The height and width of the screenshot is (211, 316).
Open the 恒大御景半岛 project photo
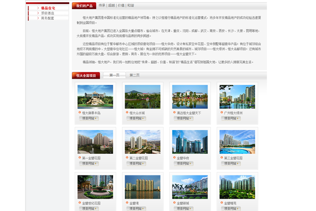pos(95,97)
